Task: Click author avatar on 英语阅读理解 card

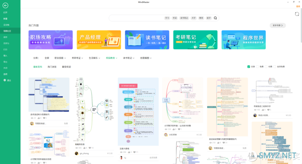Action: [x=211, y=148]
